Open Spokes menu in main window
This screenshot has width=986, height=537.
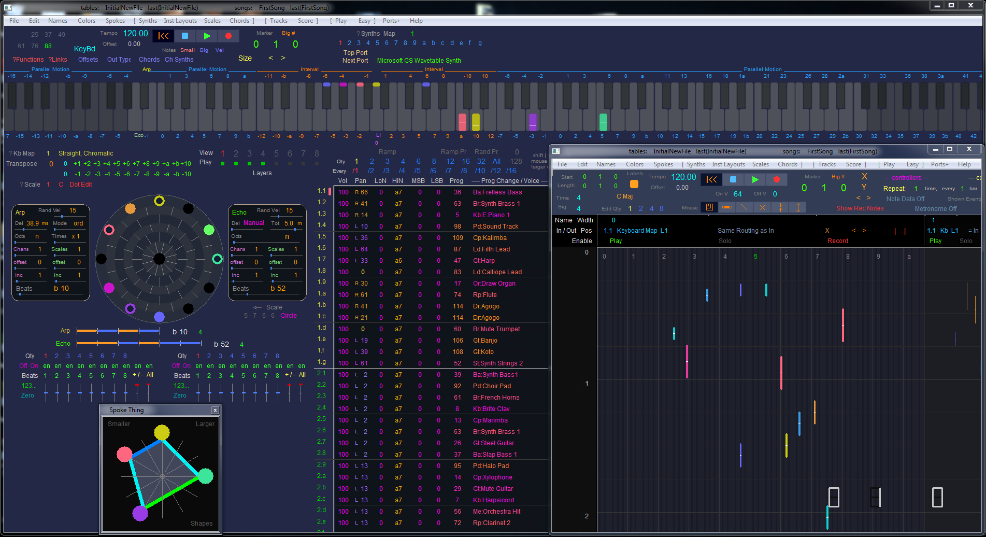115,21
